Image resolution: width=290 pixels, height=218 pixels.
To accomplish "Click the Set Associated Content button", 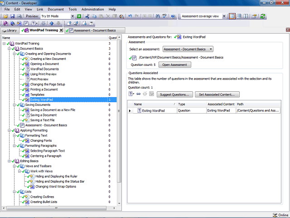I will [x=217, y=94].
